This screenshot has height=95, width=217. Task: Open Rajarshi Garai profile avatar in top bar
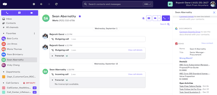point(213,4)
